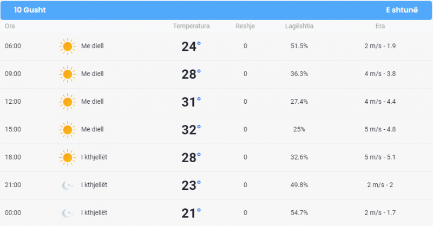Click the sun icon for 06:00
Image resolution: width=433 pixels, height=226 pixels.
tap(67, 46)
